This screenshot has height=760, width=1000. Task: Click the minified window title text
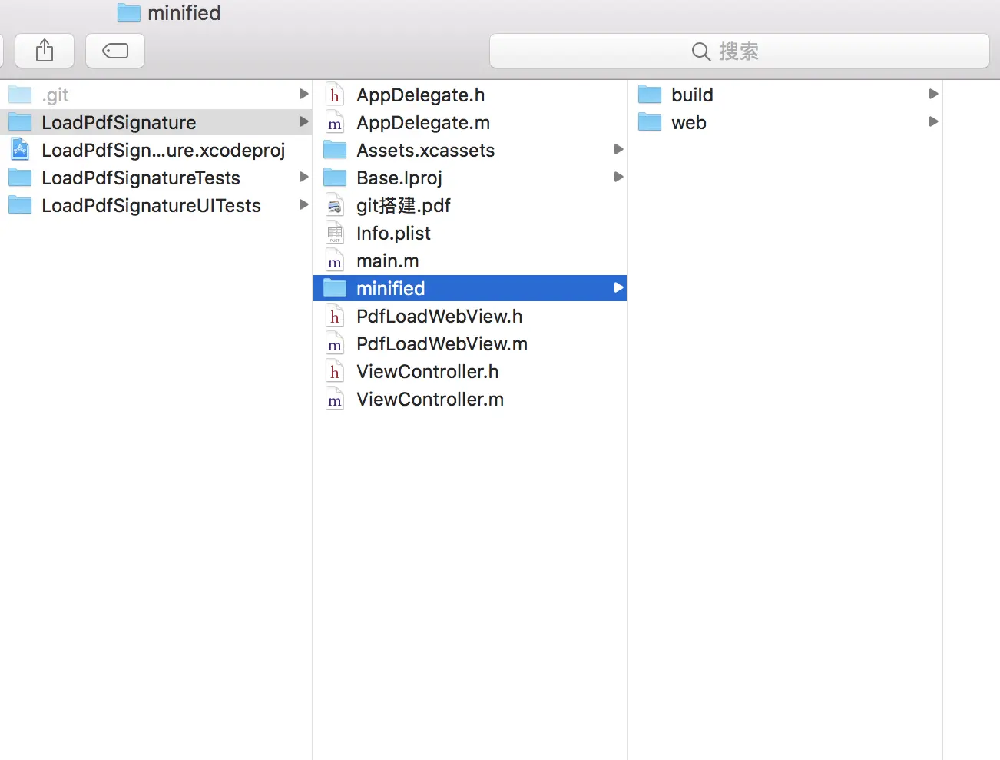tap(184, 13)
